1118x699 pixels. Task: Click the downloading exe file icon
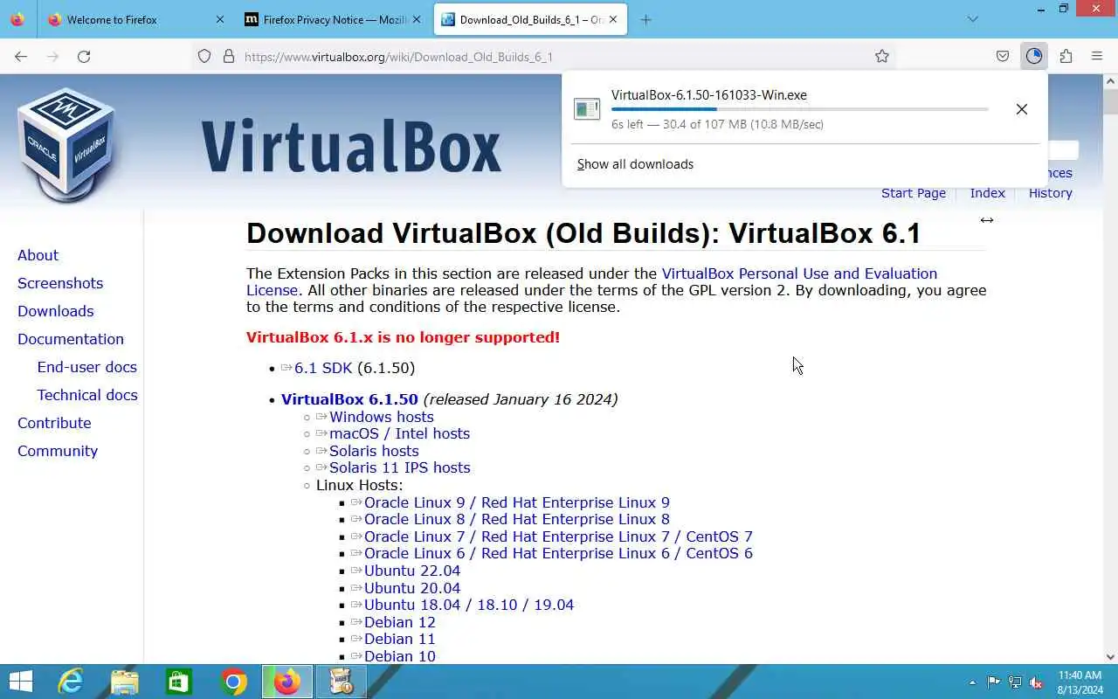point(587,109)
